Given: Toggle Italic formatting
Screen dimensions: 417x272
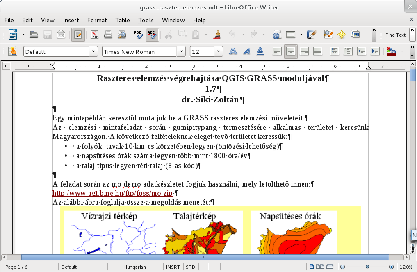Looking at the screenshot, I should pyautogui.click(x=246, y=51).
